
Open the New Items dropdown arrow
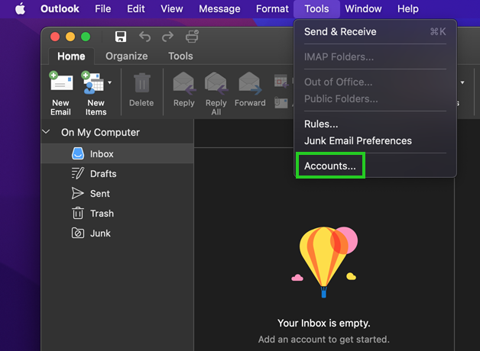[x=110, y=82]
